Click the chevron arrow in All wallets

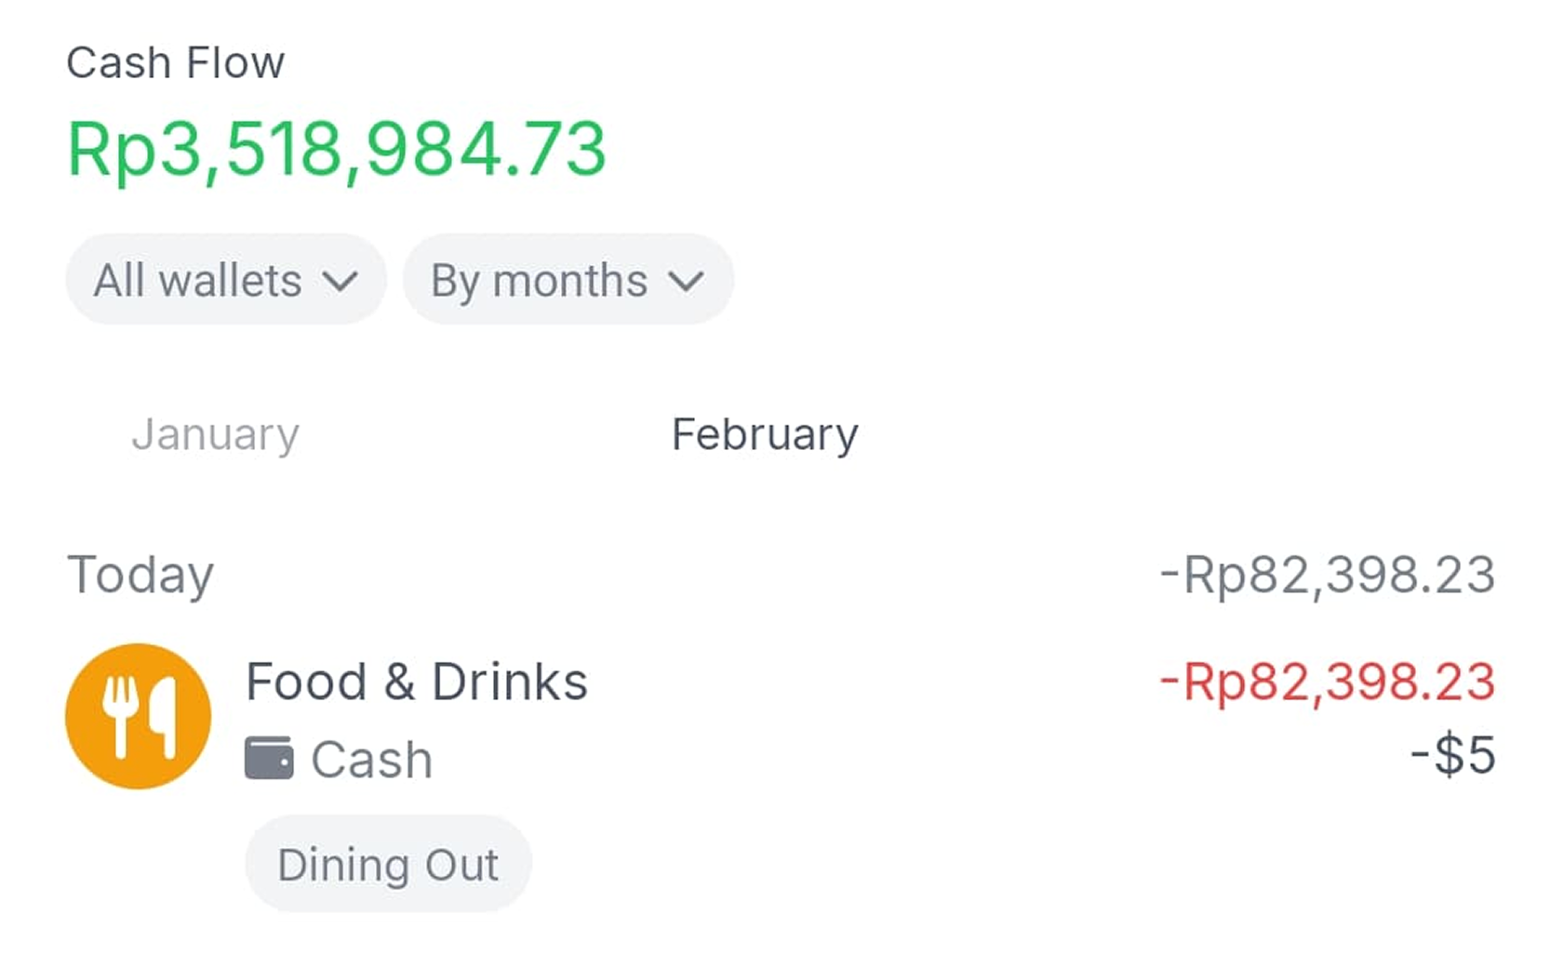(x=341, y=282)
